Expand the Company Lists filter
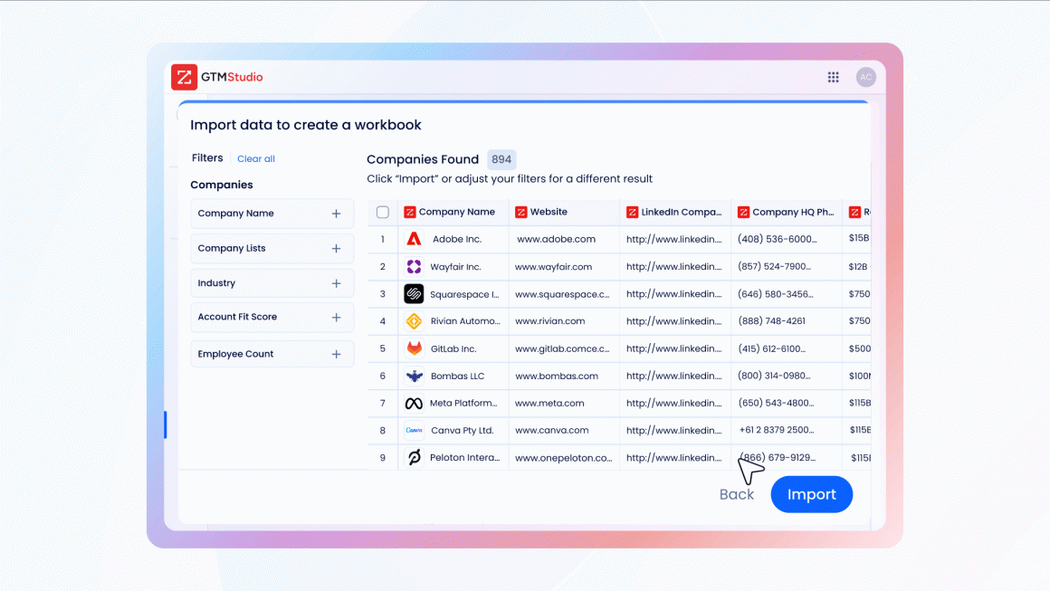Viewport: 1050px width, 591px height. [x=336, y=249]
